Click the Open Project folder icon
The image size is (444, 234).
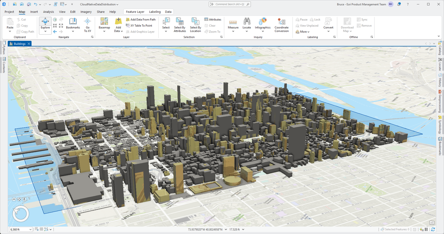click(21, 4)
